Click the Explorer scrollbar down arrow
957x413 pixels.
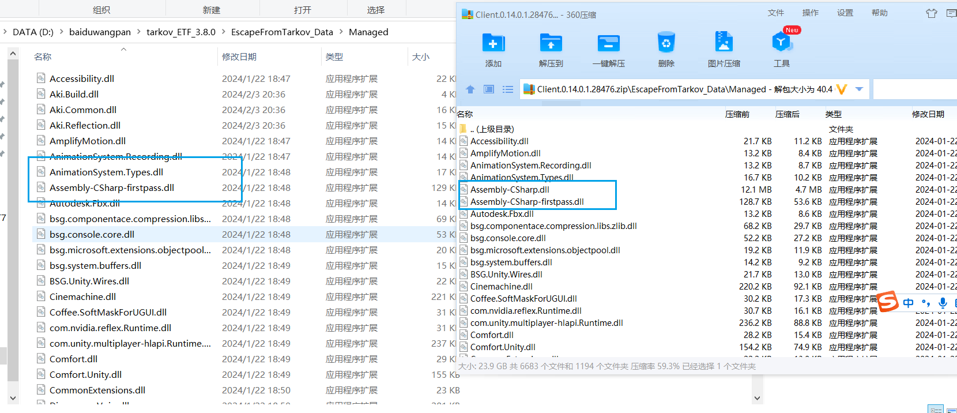click(13, 398)
